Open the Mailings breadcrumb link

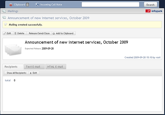click(x=13, y=11)
